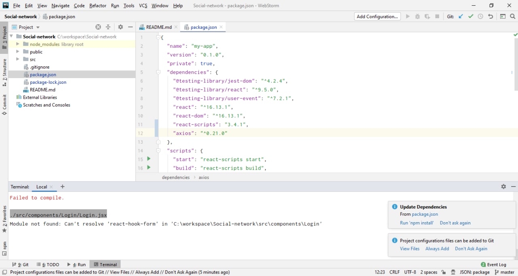Click the axios breadcrumb item
Image resolution: width=518 pixels, height=276 pixels.
pyautogui.click(x=204, y=177)
